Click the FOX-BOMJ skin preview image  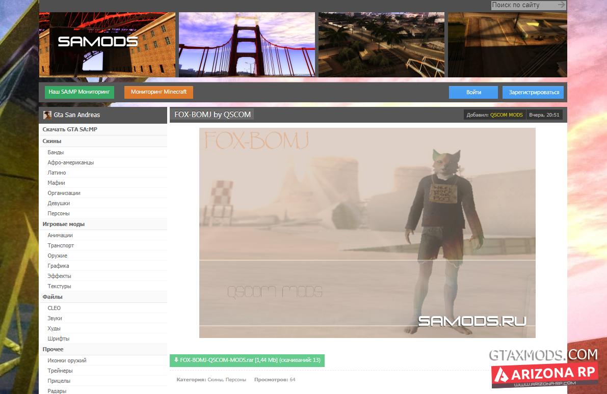click(x=367, y=233)
